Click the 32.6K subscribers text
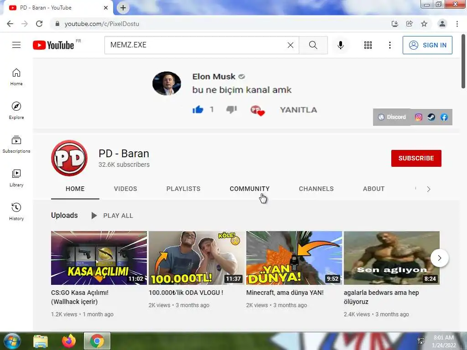 coord(124,165)
